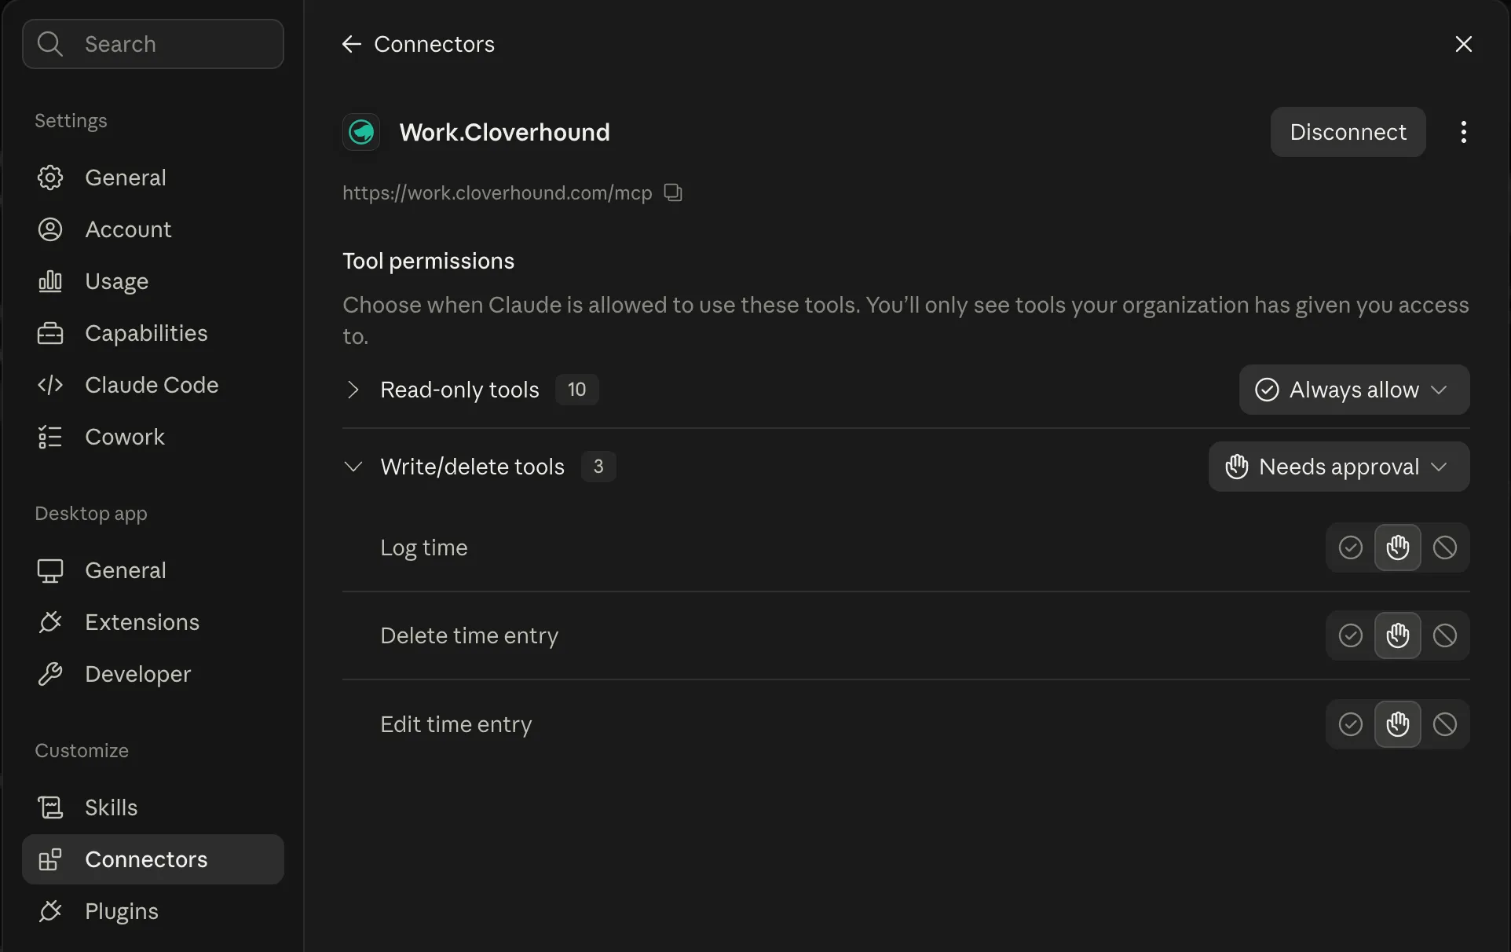Click the Edit time entry tool name
The image size is (1511, 952).
[455, 724]
